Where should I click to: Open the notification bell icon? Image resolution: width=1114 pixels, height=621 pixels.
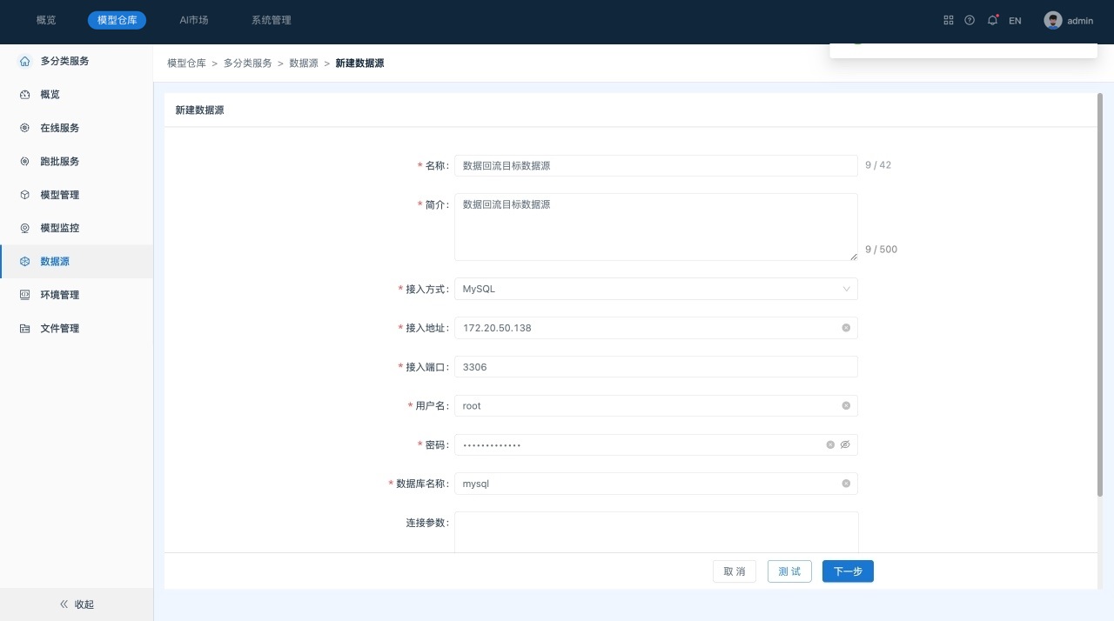(992, 20)
